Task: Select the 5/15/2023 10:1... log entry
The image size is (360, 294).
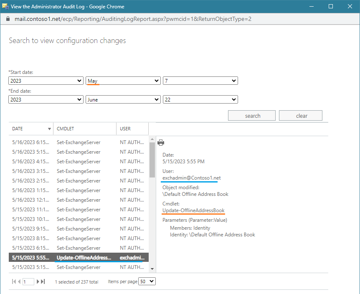Action: 79,219
